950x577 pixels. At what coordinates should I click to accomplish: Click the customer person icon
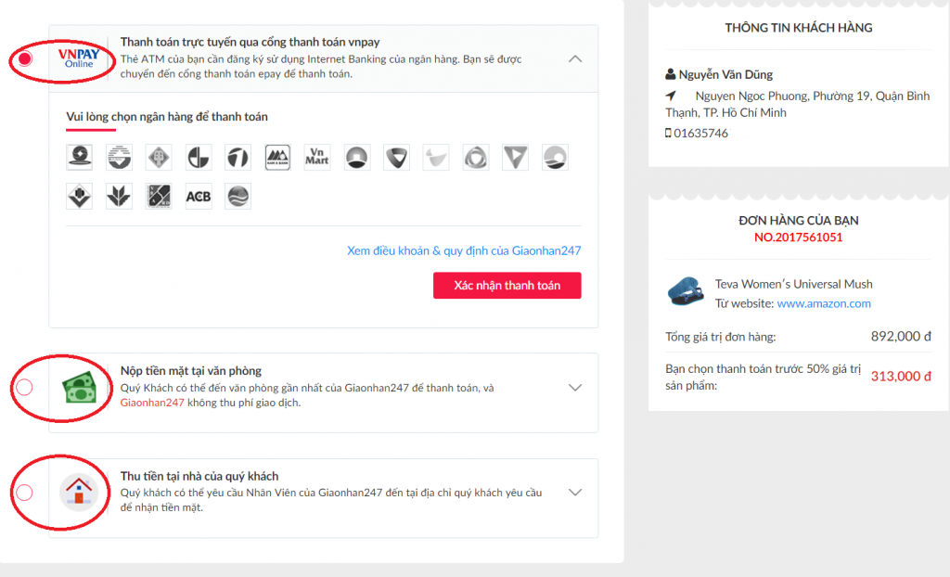670,74
